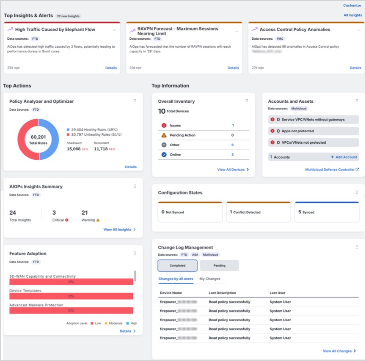Viewport: 366px width, 361px height.
Task: Click drag handle on Feature Adoption widget
Action: coord(135,253)
